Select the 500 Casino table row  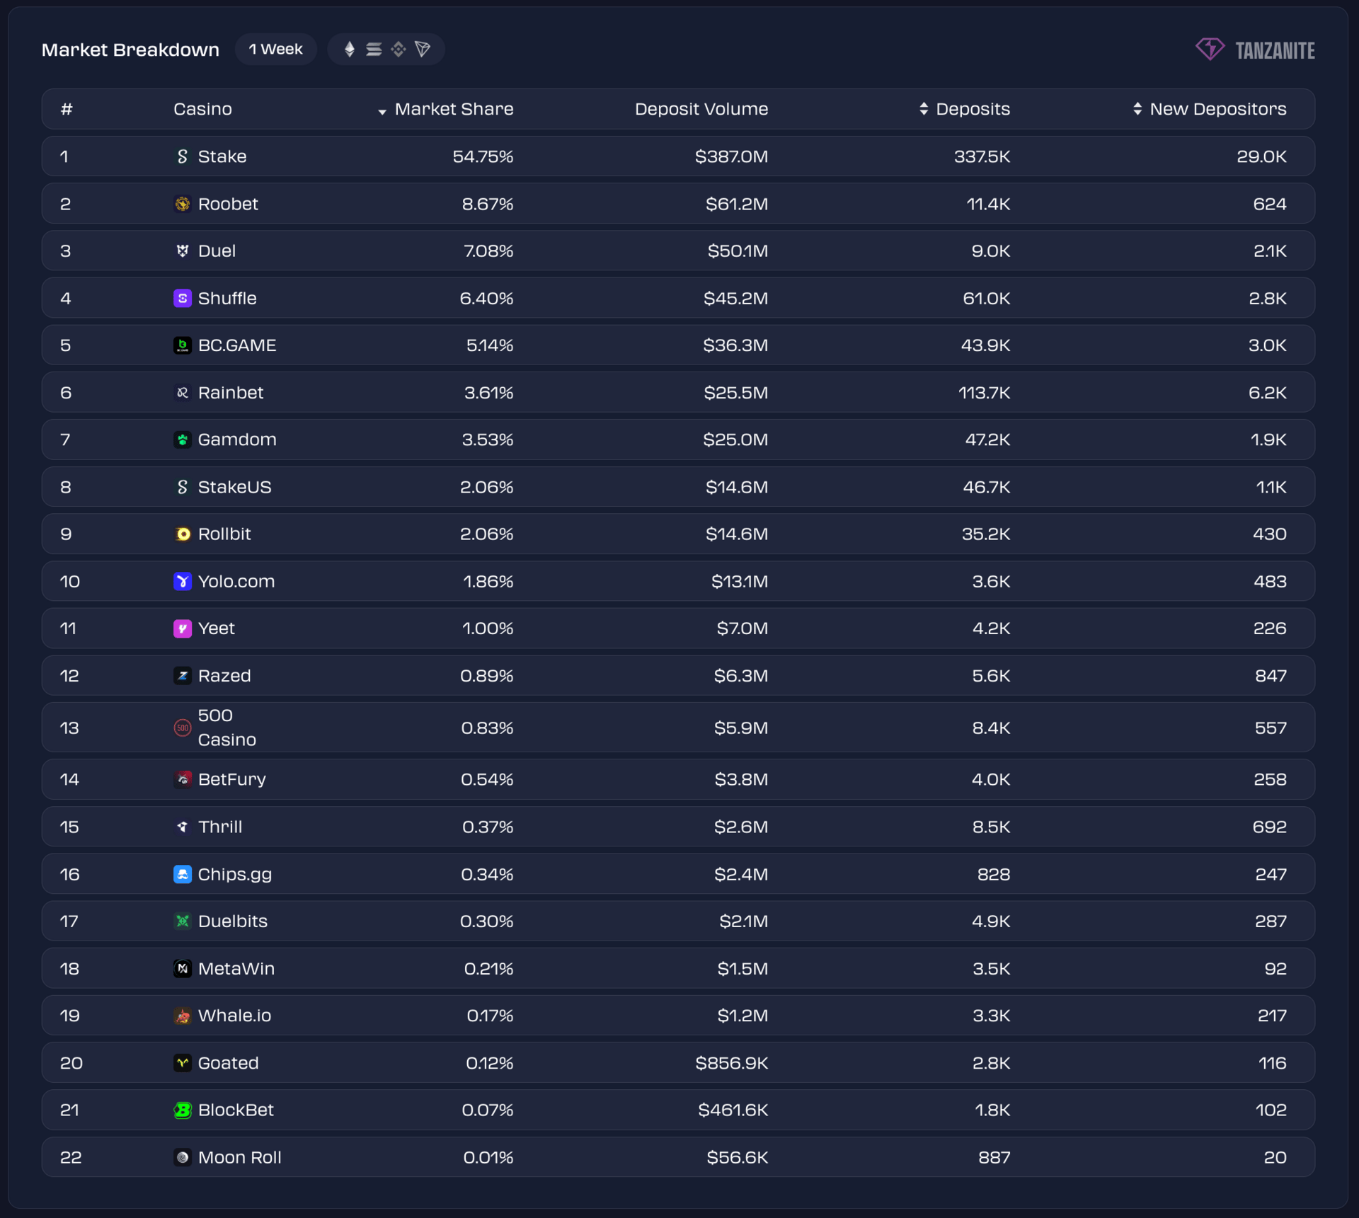pyautogui.click(x=678, y=728)
